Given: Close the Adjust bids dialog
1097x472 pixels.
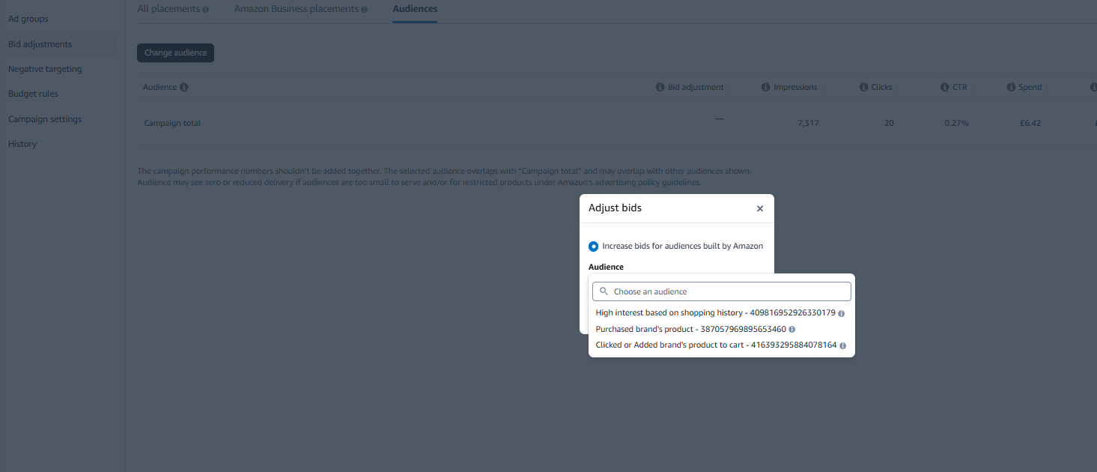Looking at the screenshot, I should [x=760, y=208].
